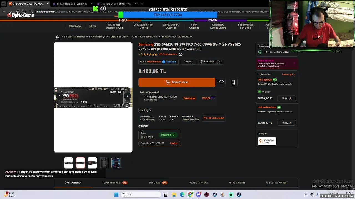Click the Samsung brand link in product title

tap(146, 44)
